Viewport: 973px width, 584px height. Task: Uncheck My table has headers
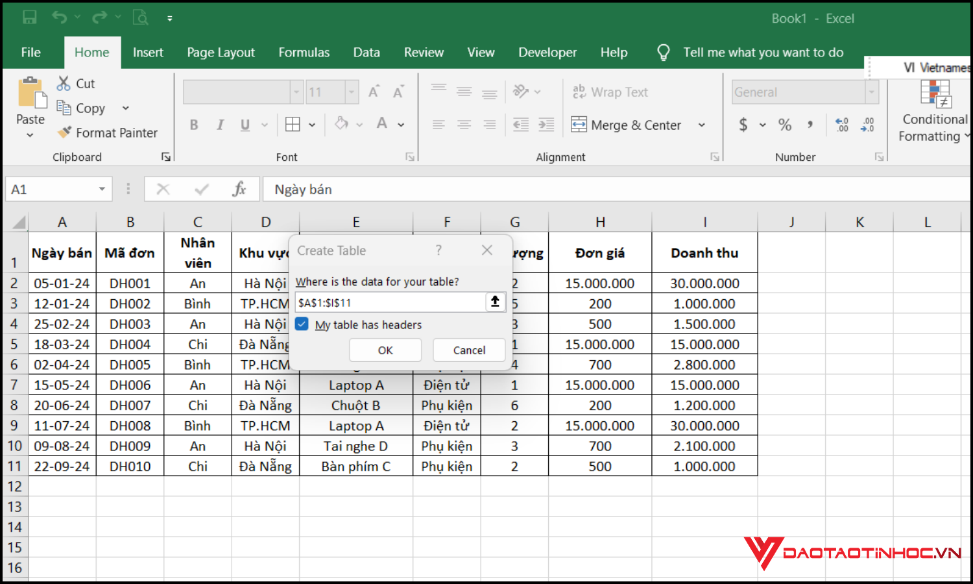(302, 324)
